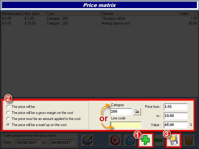
Task: Click the green minus remove button
Action: pos(159,140)
